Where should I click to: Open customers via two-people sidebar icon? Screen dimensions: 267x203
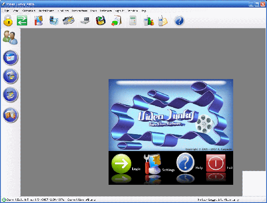(x=10, y=37)
